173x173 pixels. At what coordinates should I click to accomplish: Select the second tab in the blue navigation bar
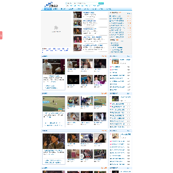(55, 9)
